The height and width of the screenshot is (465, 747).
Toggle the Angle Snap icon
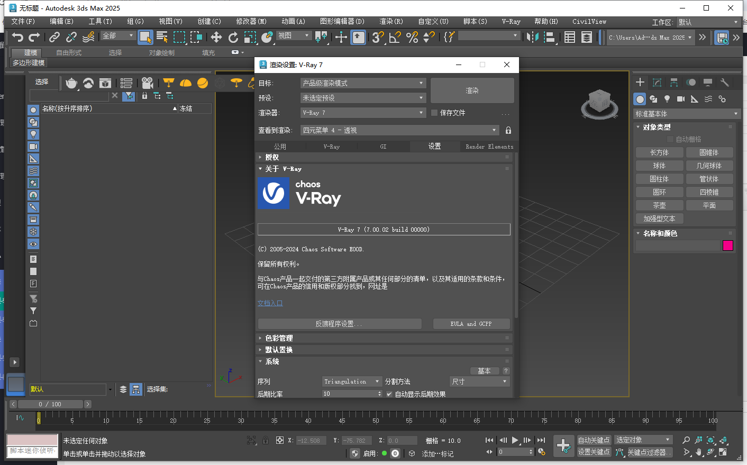click(x=394, y=37)
